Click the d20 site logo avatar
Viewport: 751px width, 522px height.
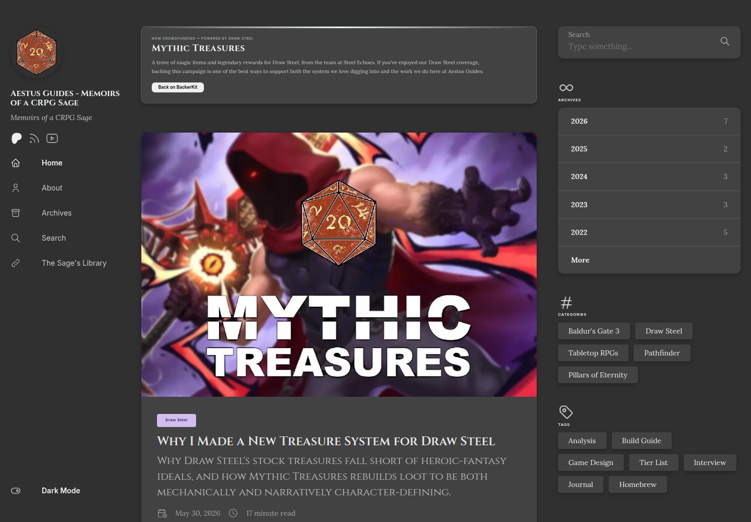point(37,52)
